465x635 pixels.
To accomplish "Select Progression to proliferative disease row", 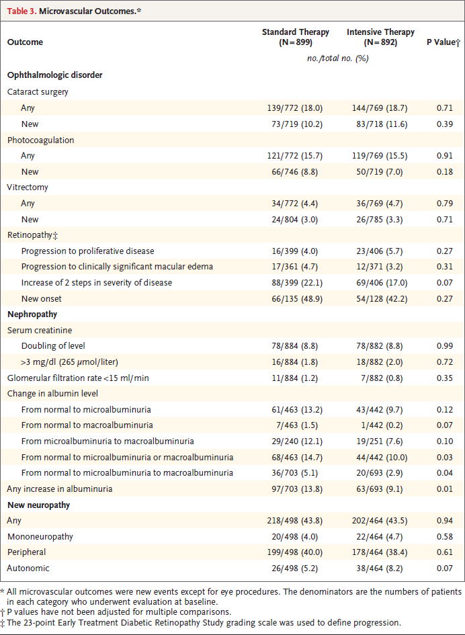I will [x=97, y=251].
